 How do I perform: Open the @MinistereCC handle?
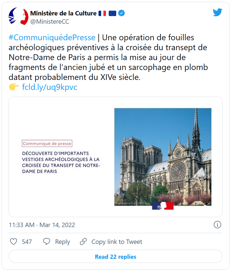pos(50,21)
